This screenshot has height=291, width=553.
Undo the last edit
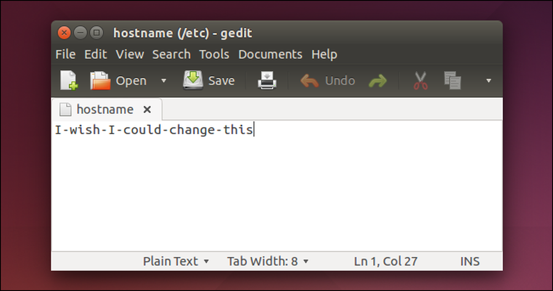click(327, 81)
